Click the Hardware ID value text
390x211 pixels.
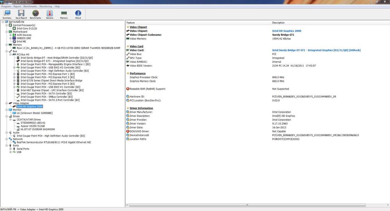point(304,97)
